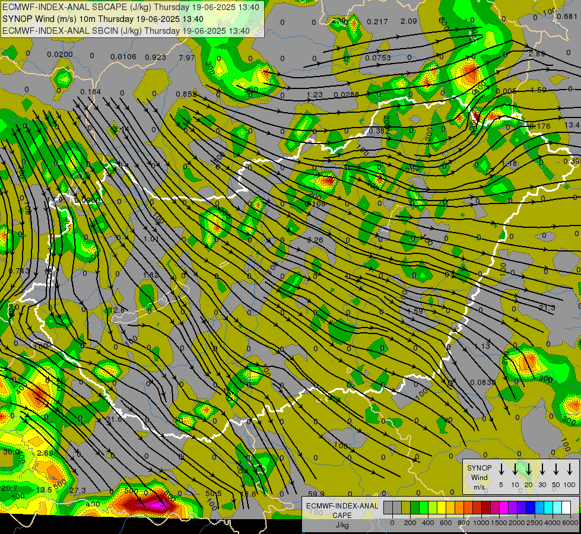Click the magenta CAPE maximum at bottom
The image size is (581, 534).
click(x=155, y=505)
